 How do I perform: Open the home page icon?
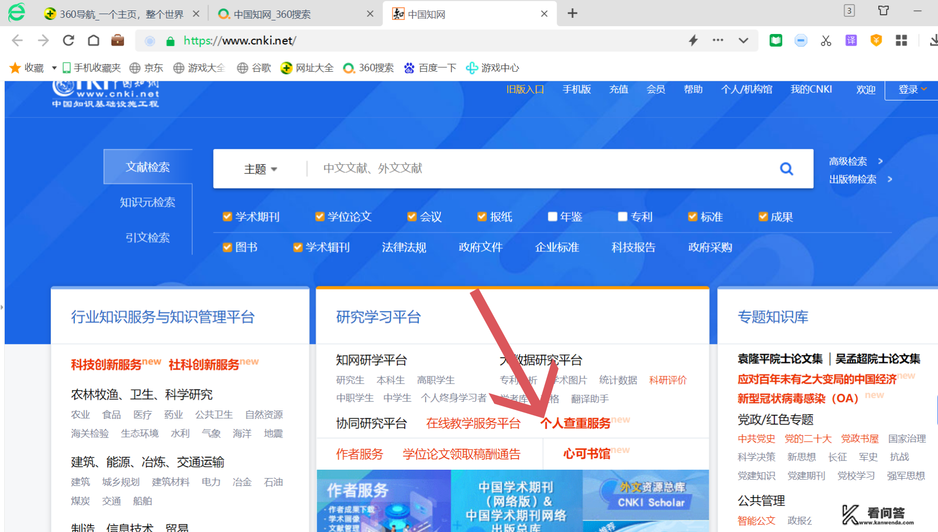coord(94,40)
